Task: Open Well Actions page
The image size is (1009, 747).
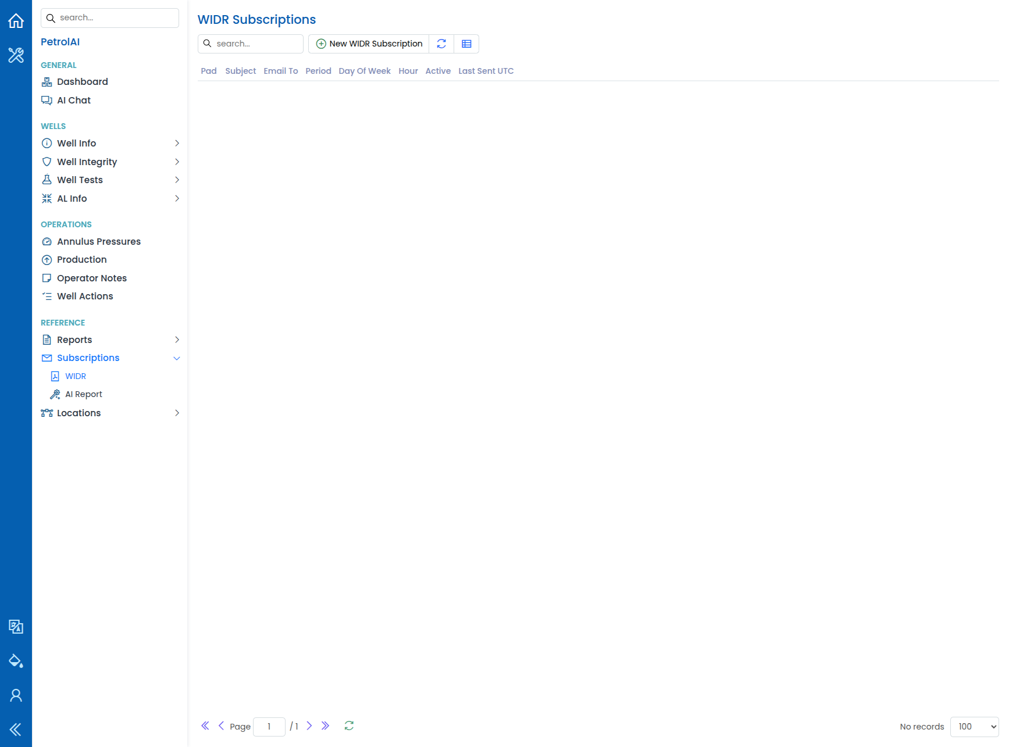Action: tap(85, 296)
